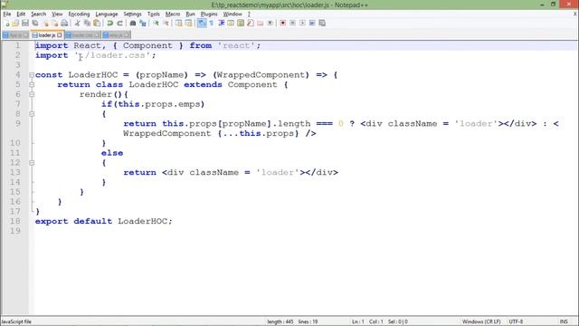This screenshot has width=579, height=326.
Task: Click Synchronize Vertical Scrolling icon
Action: click(x=179, y=24)
